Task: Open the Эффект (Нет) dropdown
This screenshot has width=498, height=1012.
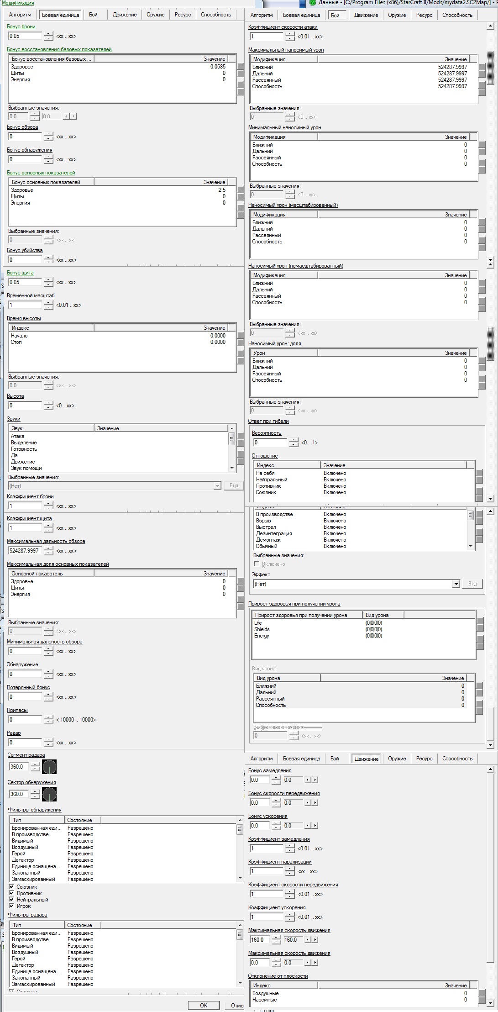Action: point(456,584)
